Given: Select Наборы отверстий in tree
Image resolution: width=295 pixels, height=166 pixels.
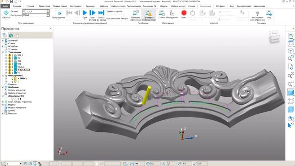Looking at the screenshot, I should (17, 93).
